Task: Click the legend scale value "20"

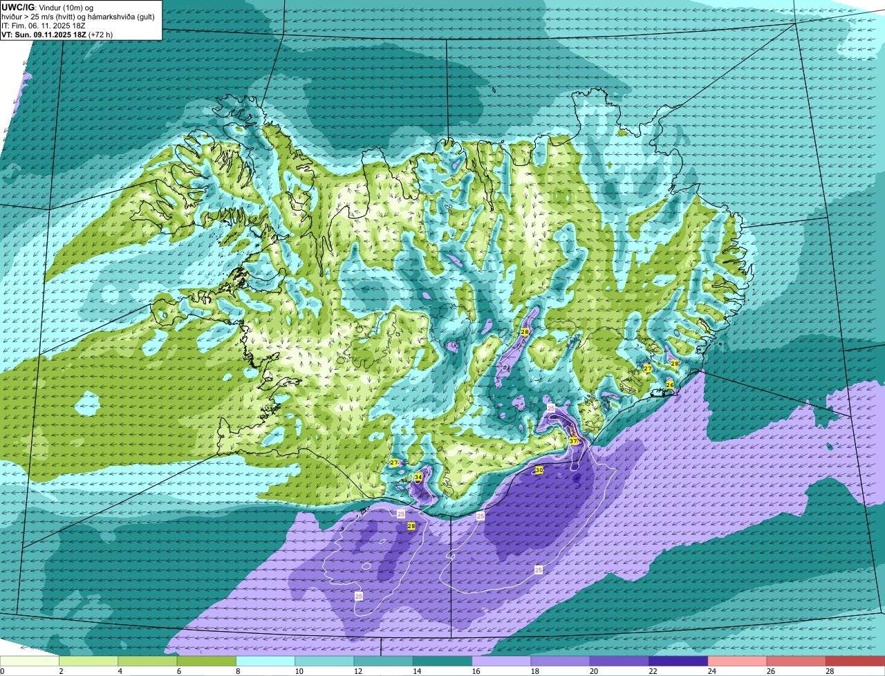Action: point(594,671)
